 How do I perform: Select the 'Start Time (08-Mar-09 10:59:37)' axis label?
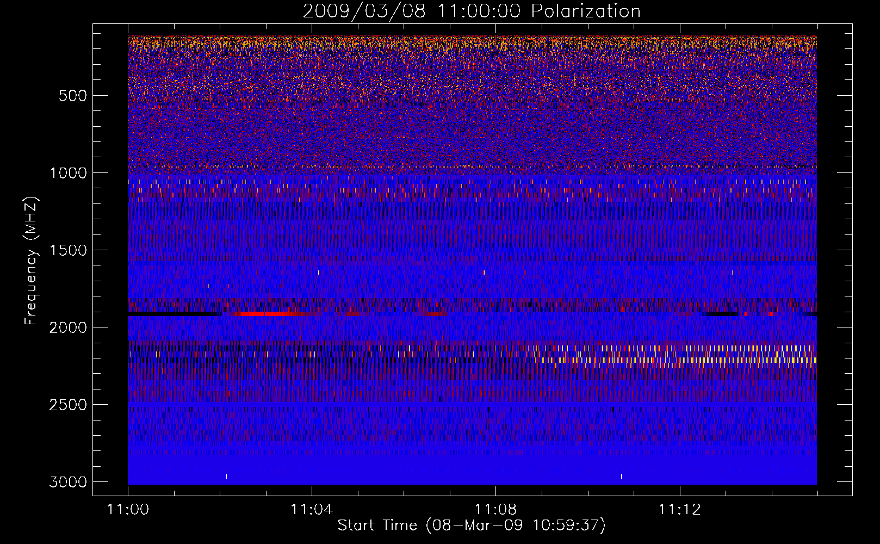tap(472, 526)
